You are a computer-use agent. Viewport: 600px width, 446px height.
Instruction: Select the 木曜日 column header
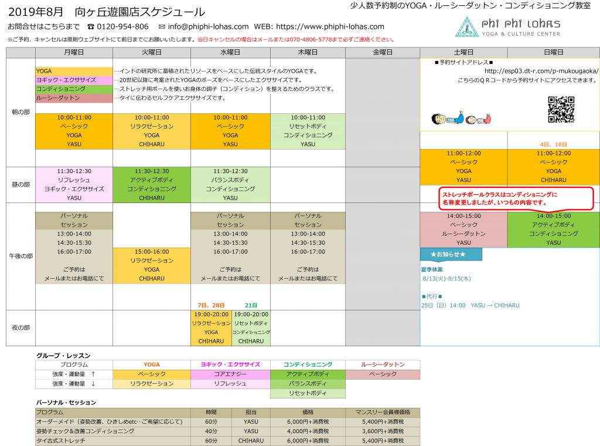308,52
